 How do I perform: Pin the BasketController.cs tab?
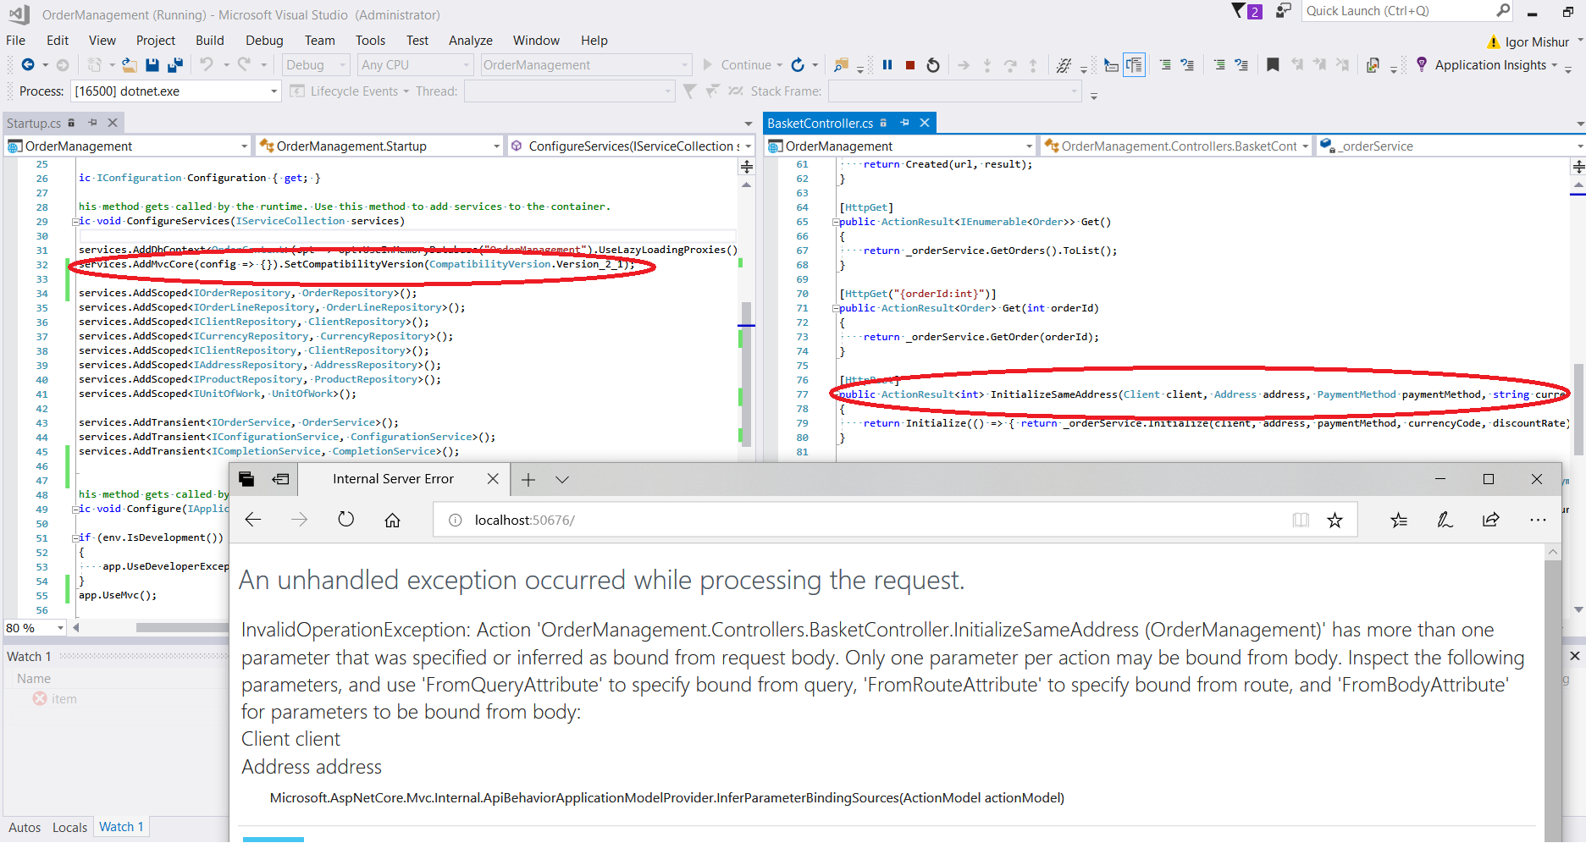[x=904, y=124]
